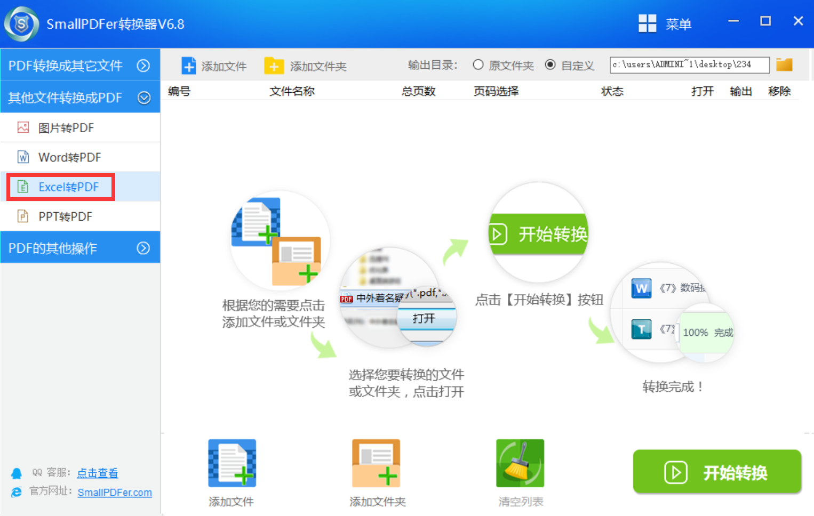Click the yellow 添加文件夹 toolbar icon
The height and width of the screenshot is (516, 814).
pyautogui.click(x=274, y=66)
